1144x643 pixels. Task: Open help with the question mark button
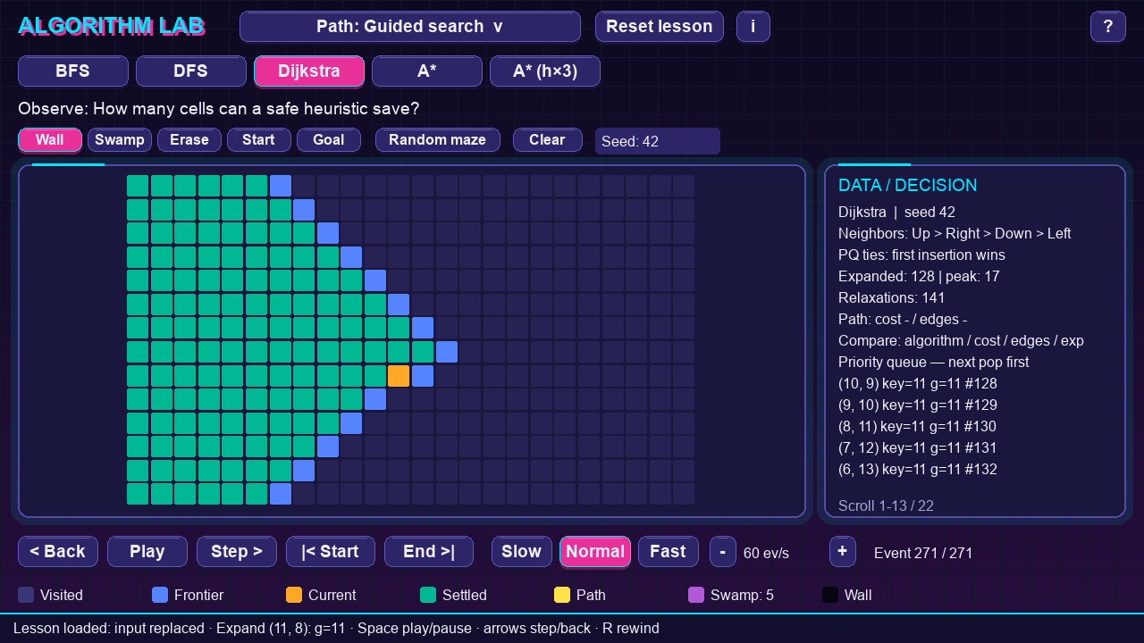point(1107,27)
